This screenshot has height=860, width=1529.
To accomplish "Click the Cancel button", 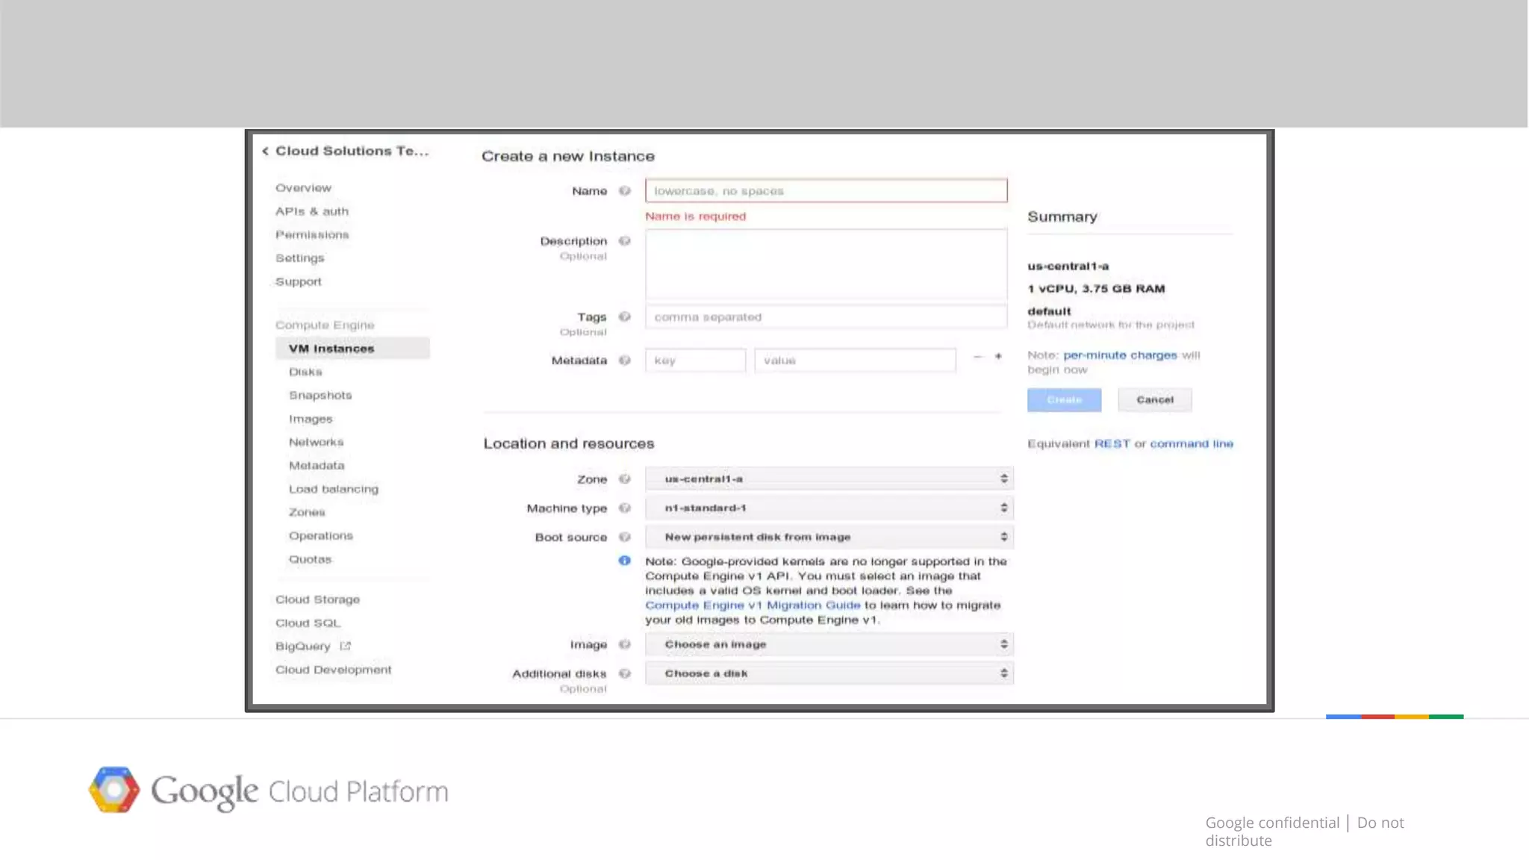I will [1155, 400].
